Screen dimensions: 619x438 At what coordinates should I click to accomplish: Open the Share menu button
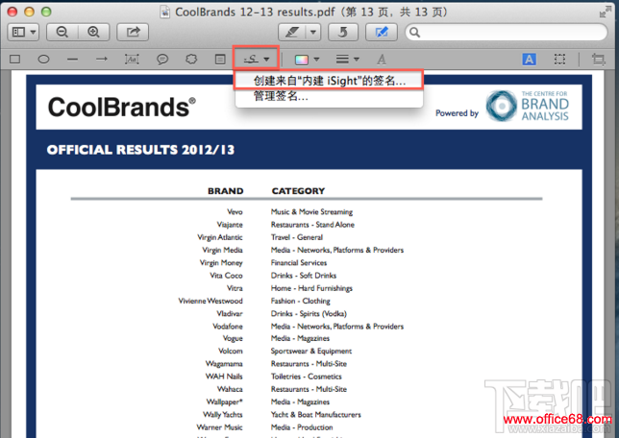click(133, 32)
